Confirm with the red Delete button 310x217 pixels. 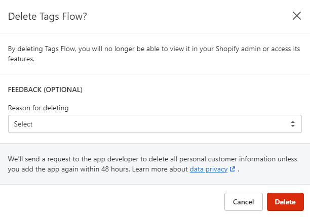tap(285, 202)
